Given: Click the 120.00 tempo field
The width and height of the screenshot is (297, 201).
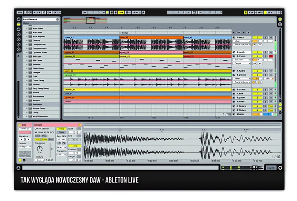Looking at the screenshot, I should [x=28, y=12].
